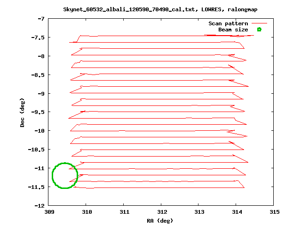Screen dimensions: 301x225
Task: Select the 'Beam size' legend label
Action: coord(233,30)
